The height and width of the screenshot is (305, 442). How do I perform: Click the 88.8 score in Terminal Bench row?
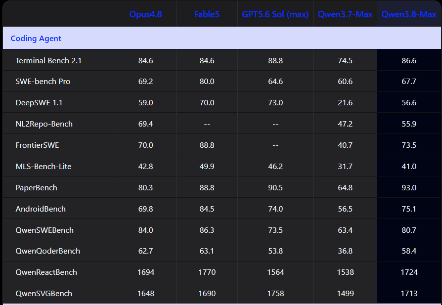pyautogui.click(x=275, y=61)
